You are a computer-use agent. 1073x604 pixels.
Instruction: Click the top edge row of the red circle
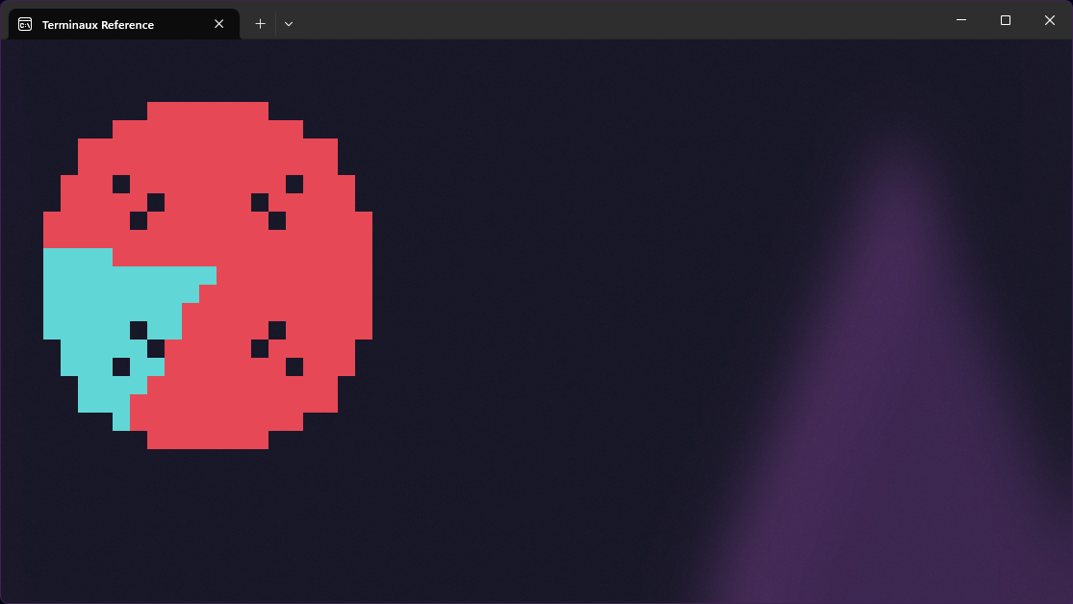point(208,111)
